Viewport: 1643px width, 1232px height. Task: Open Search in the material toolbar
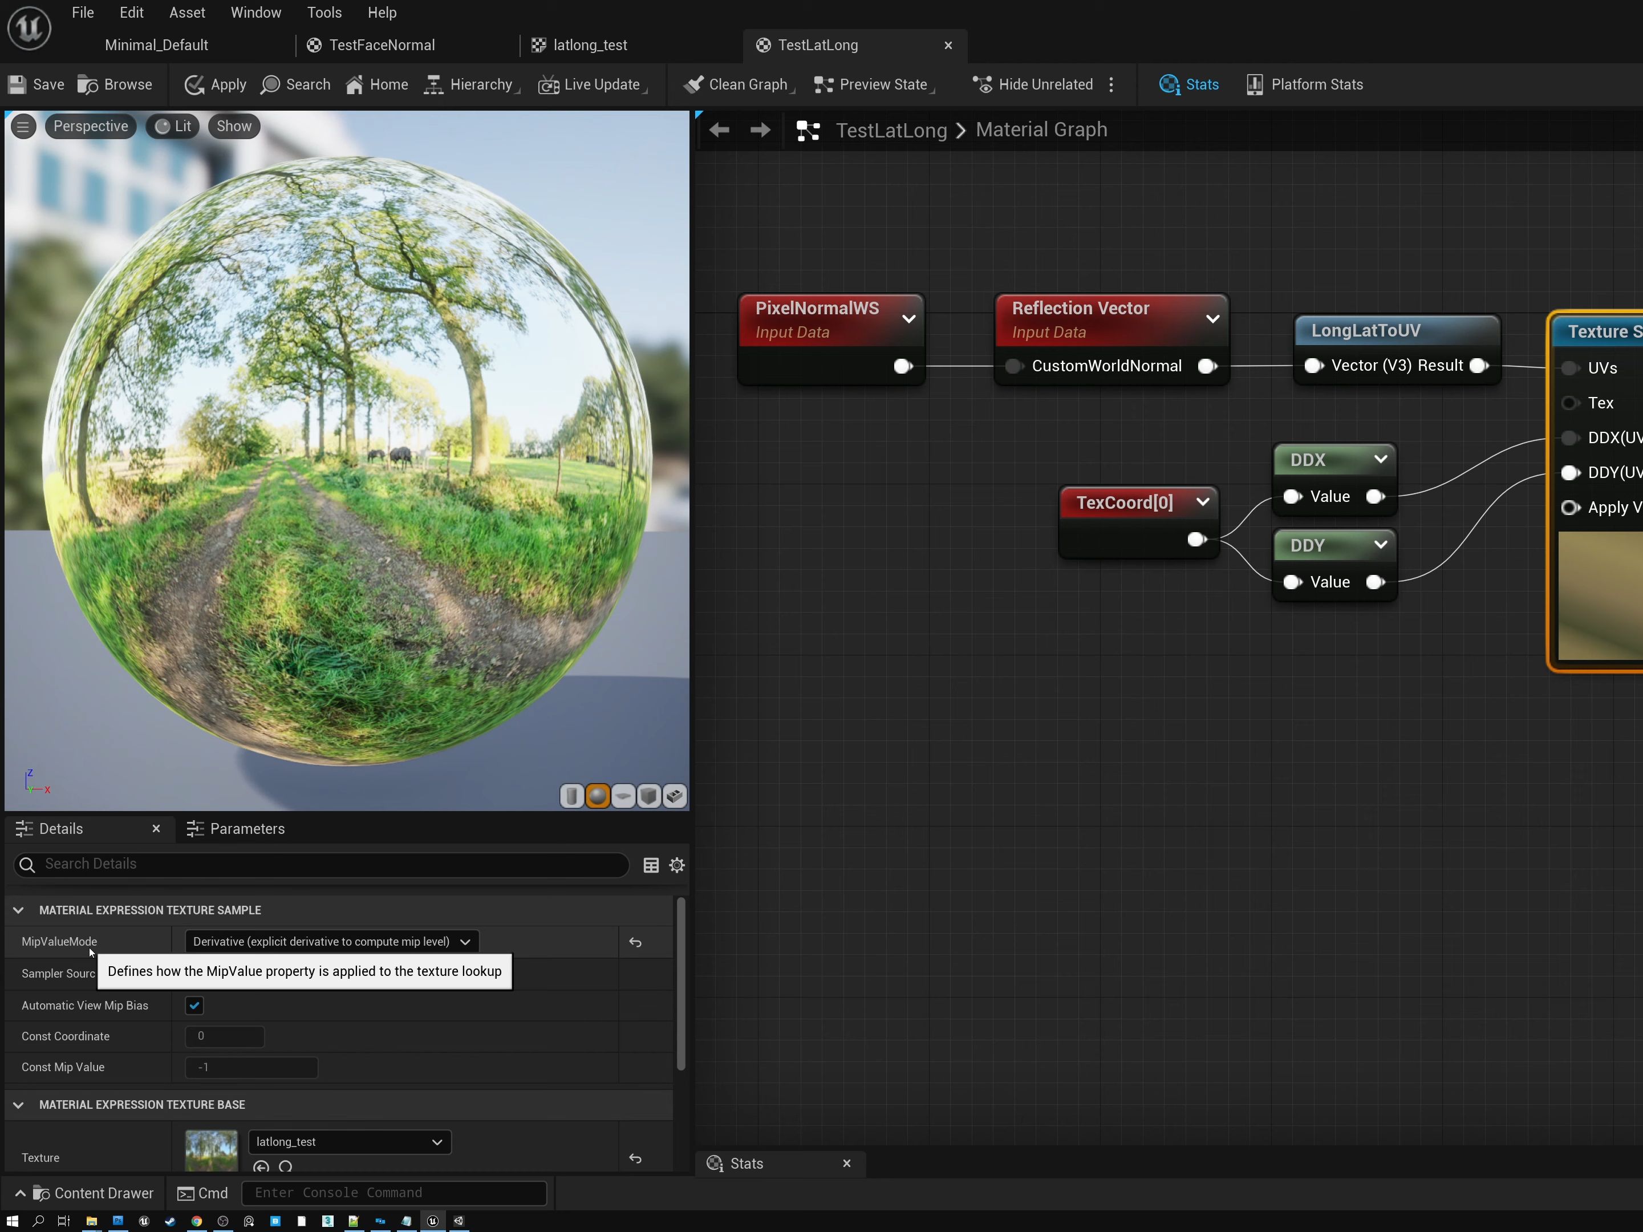click(295, 85)
